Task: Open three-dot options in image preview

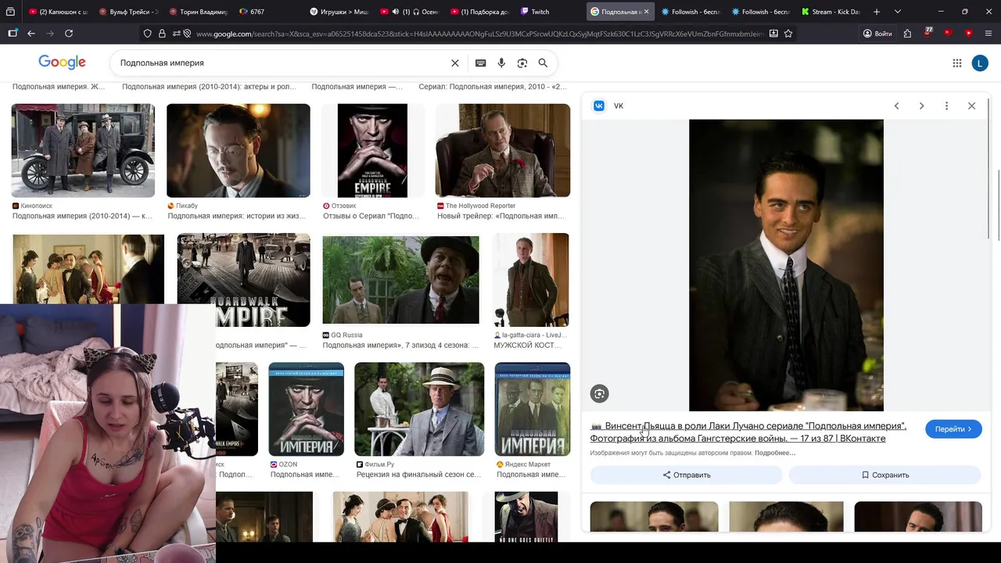Action: 946,106
